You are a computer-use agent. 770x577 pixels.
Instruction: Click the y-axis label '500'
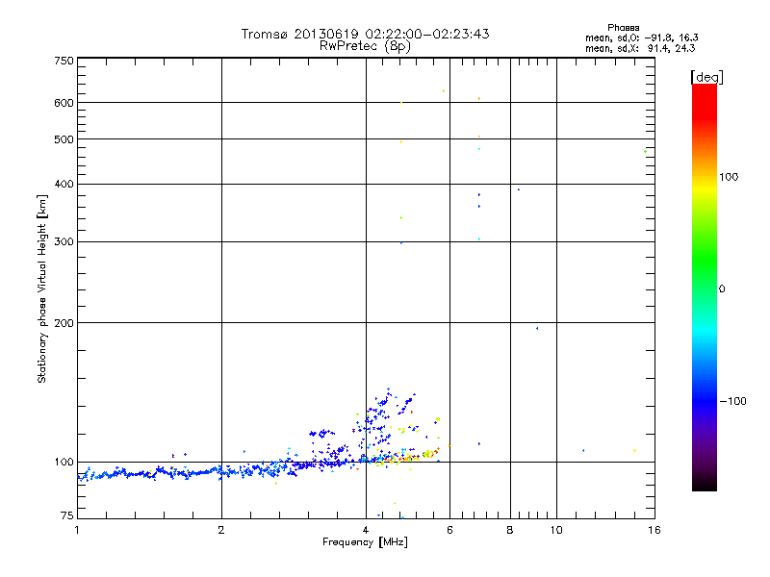click(64, 139)
